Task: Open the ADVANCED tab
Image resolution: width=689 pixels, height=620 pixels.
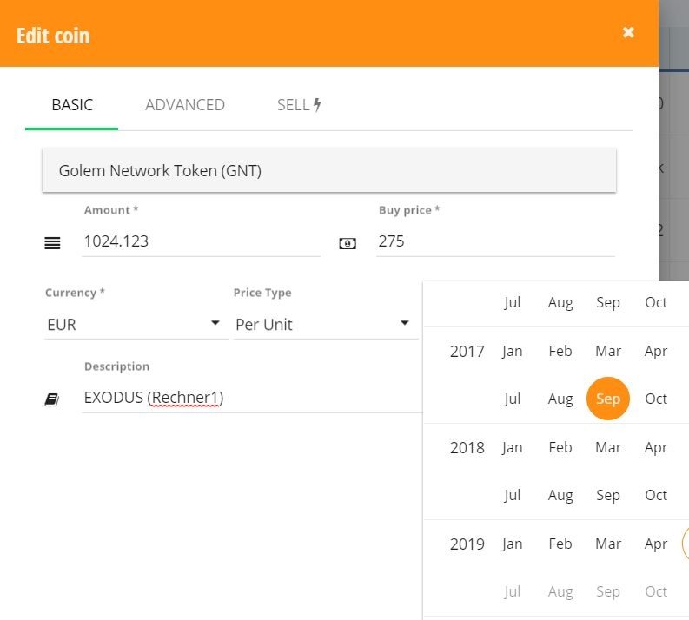Action: [185, 105]
